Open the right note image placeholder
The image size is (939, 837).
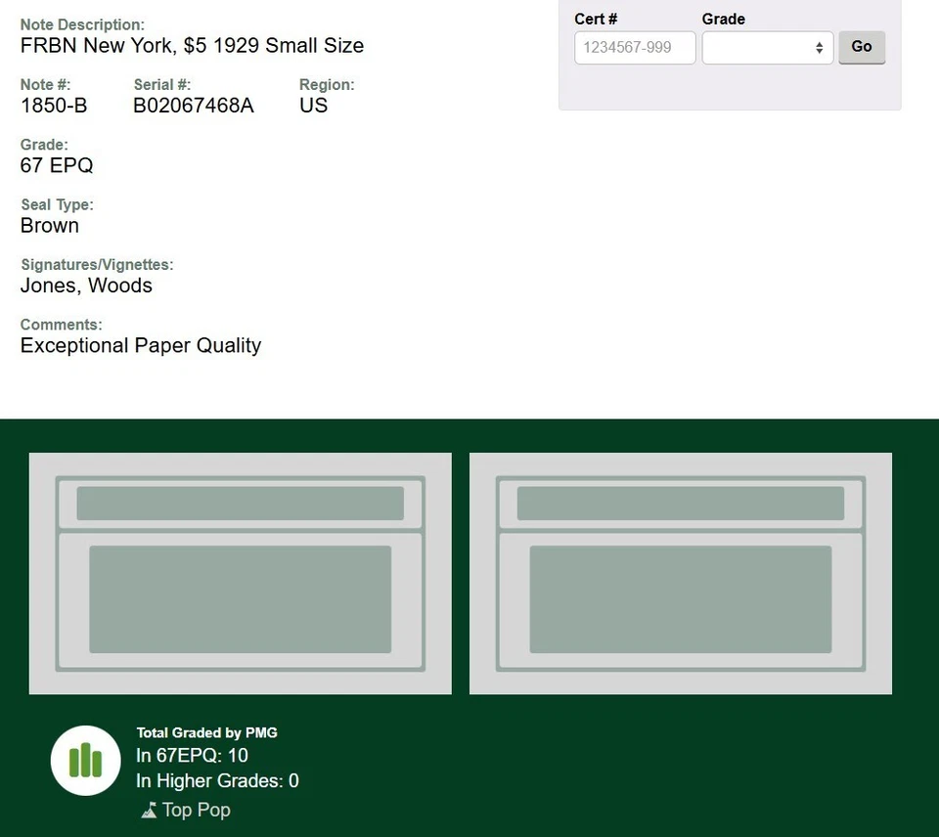tap(681, 574)
